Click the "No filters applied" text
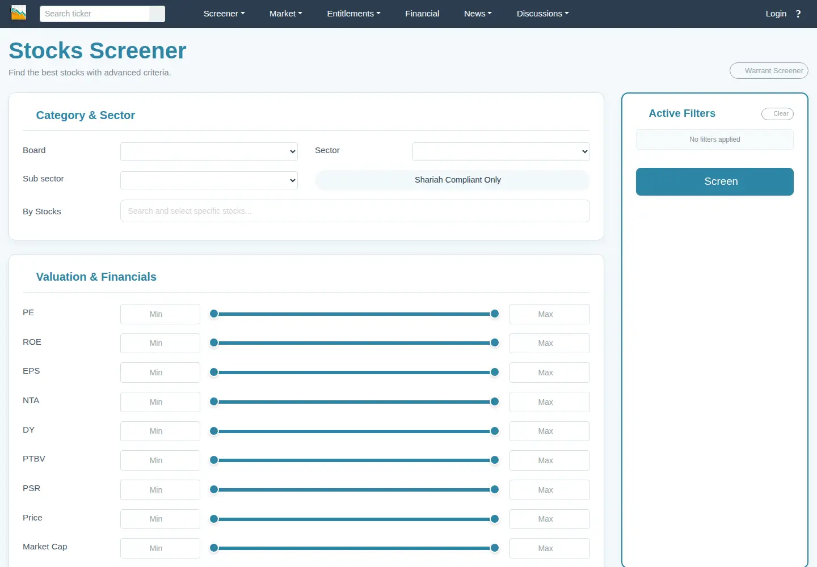 point(715,139)
